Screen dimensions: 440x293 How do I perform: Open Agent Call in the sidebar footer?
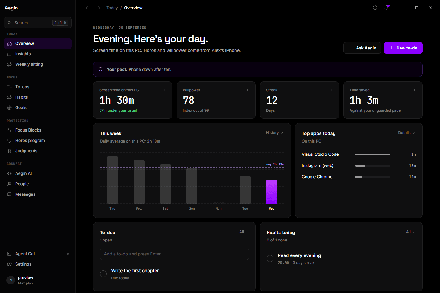(38, 254)
